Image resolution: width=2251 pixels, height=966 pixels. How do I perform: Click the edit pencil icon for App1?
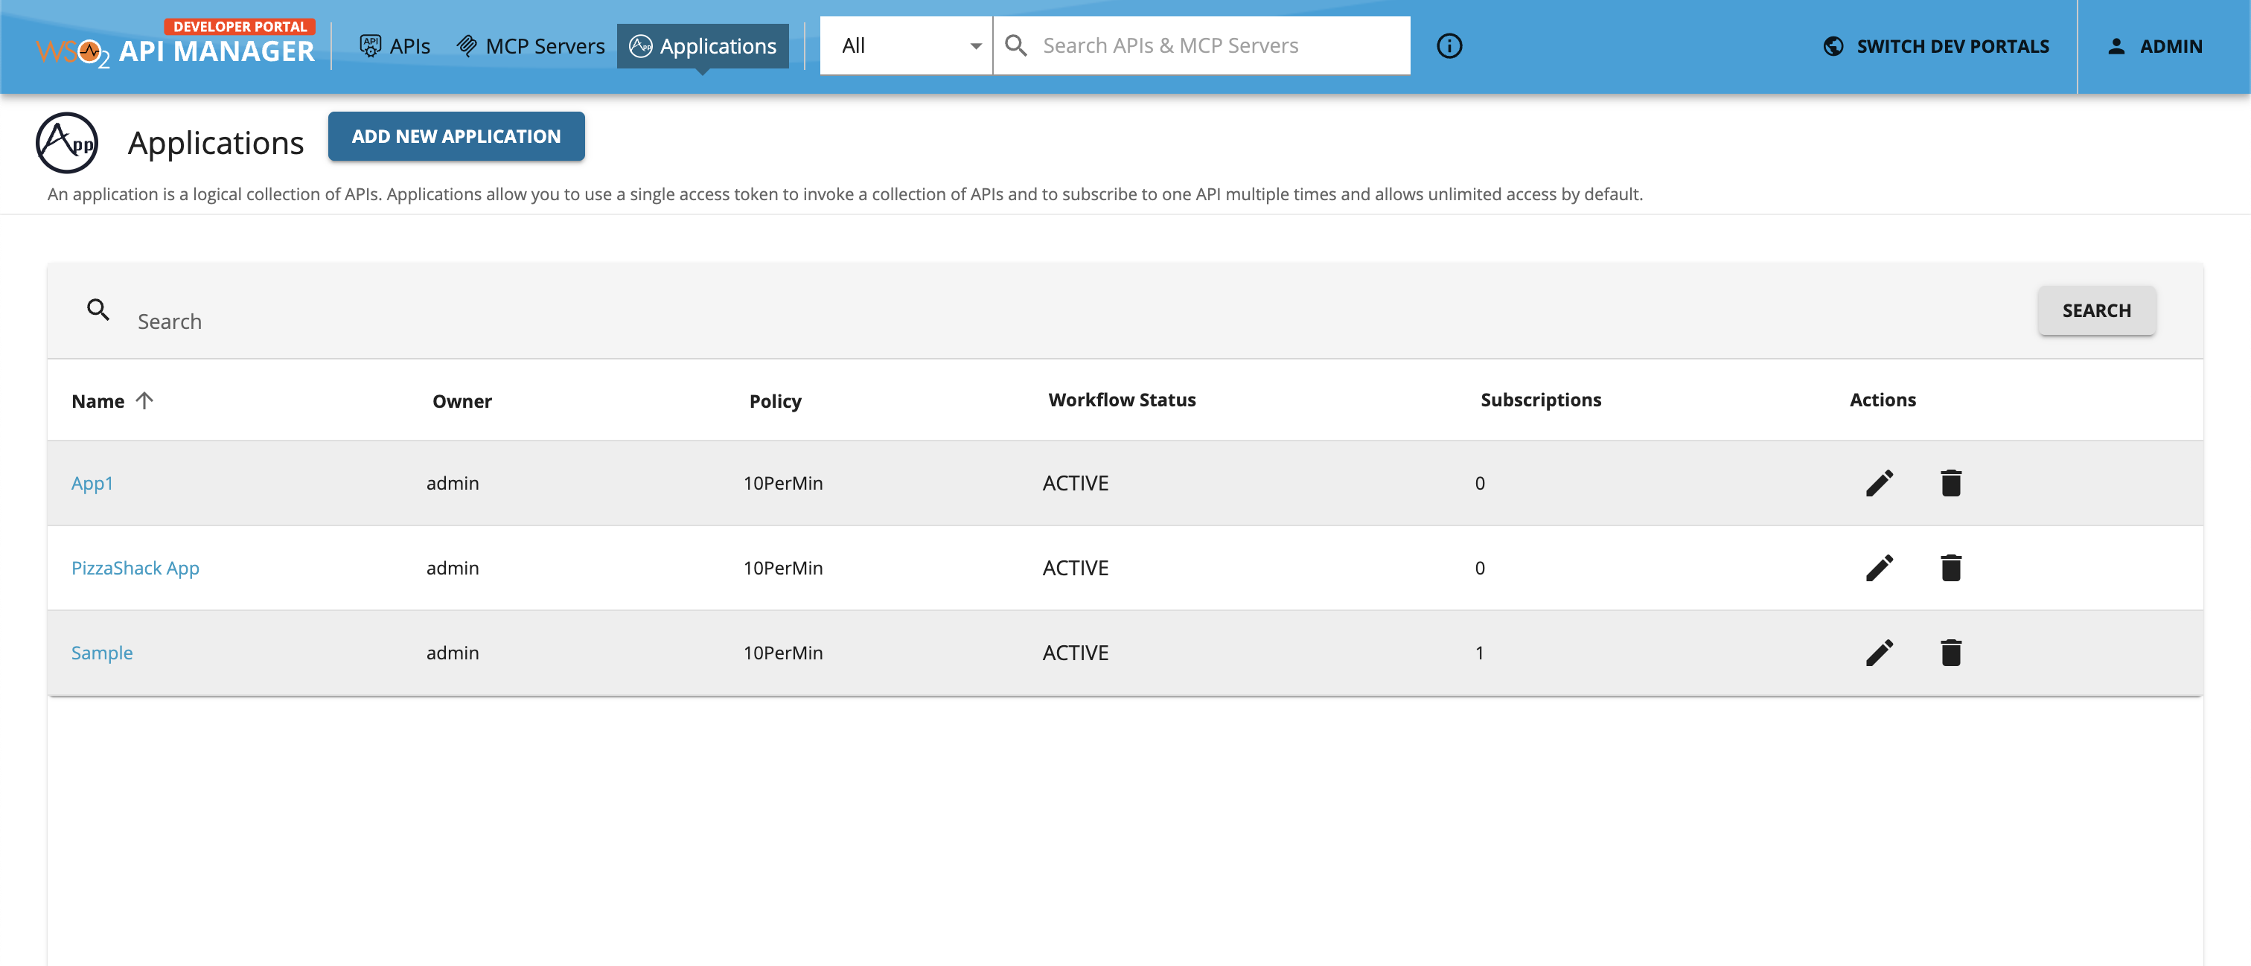(1879, 482)
